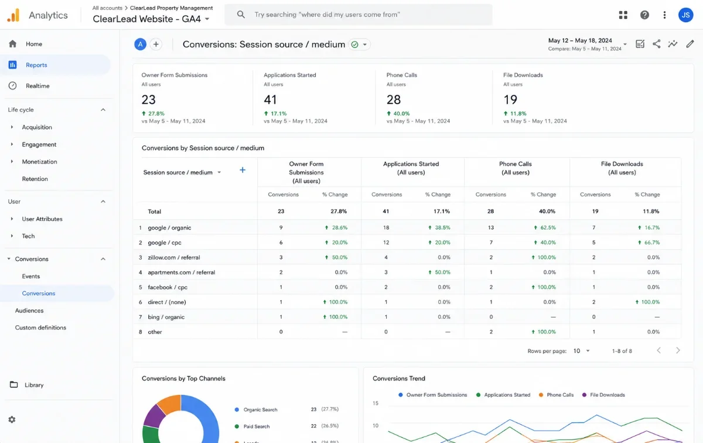Click All accounts breadcrumb link

pos(107,8)
